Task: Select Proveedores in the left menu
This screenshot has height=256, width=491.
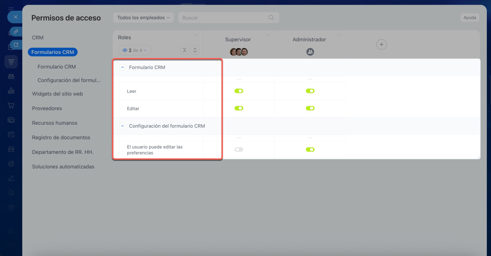Action: [47, 108]
